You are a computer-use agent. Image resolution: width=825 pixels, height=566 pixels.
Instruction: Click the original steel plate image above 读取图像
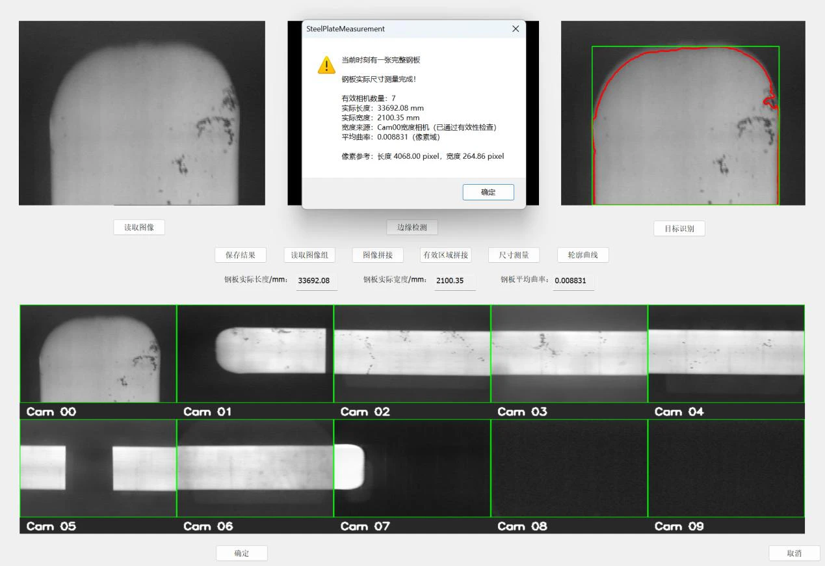coord(142,113)
